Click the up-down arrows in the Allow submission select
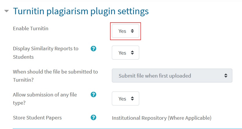242x129 pixels. tap(132, 98)
